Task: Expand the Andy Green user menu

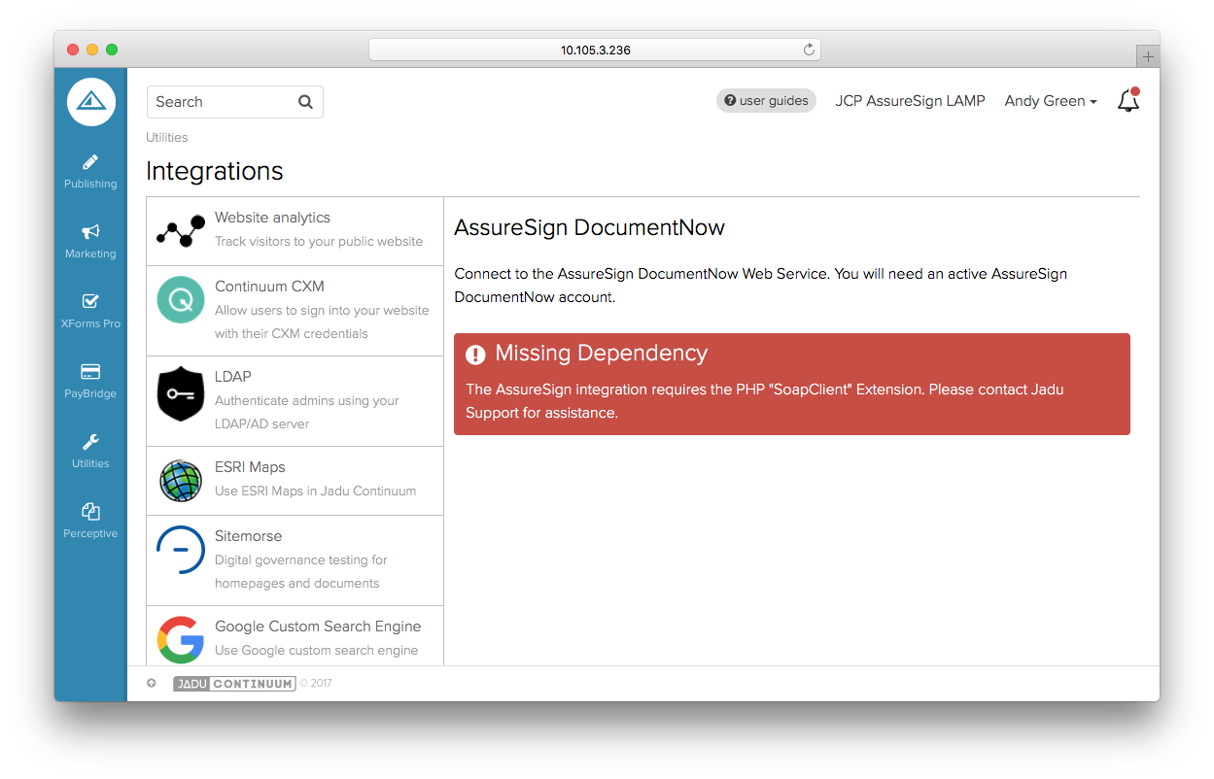Action: click(1051, 101)
